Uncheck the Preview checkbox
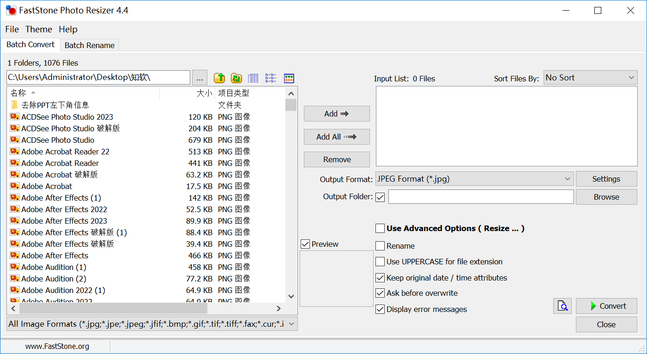 coord(305,244)
